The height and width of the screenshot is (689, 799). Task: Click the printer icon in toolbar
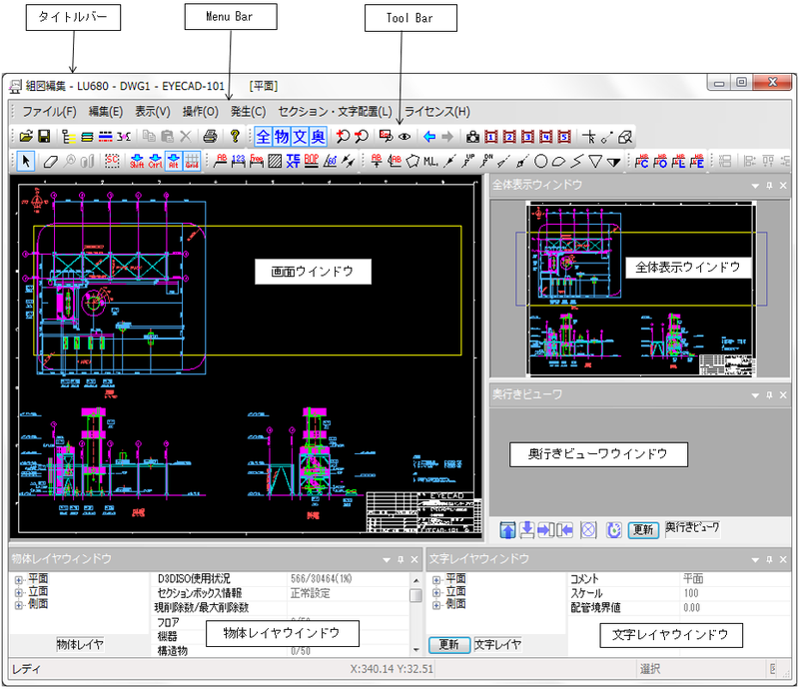210,136
